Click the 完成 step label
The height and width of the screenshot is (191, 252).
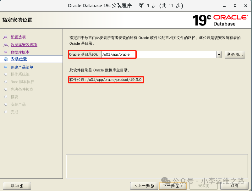pos(14,112)
